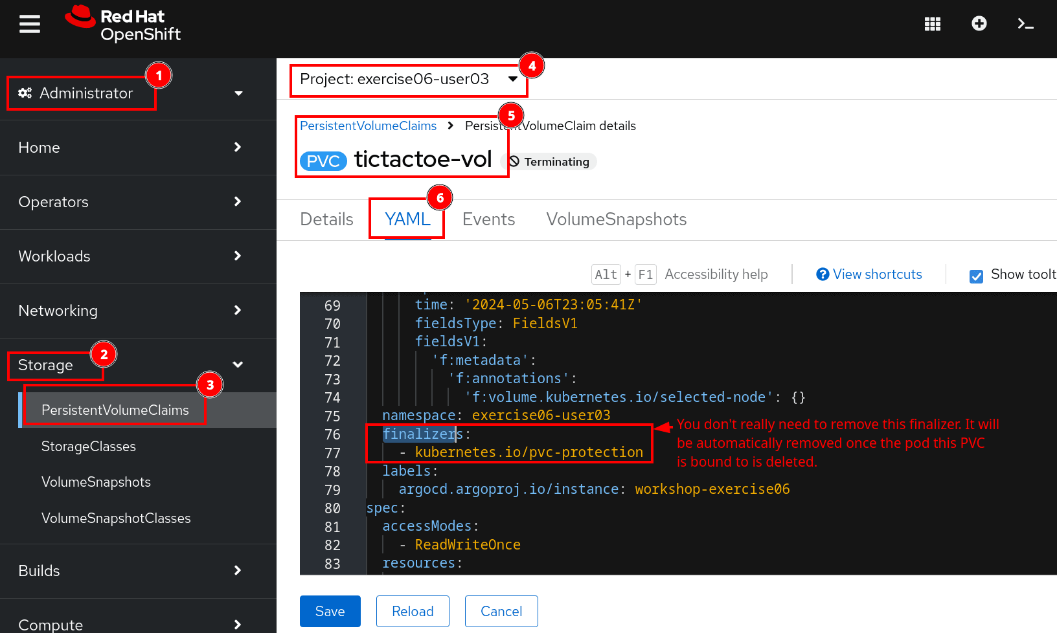Screen dimensions: 1057x633
Task: Click the plus import icon
Action: coord(979,24)
